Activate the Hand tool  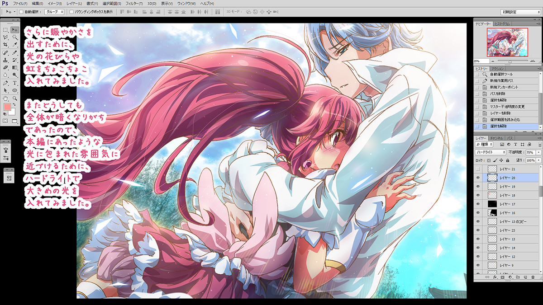coord(5,98)
